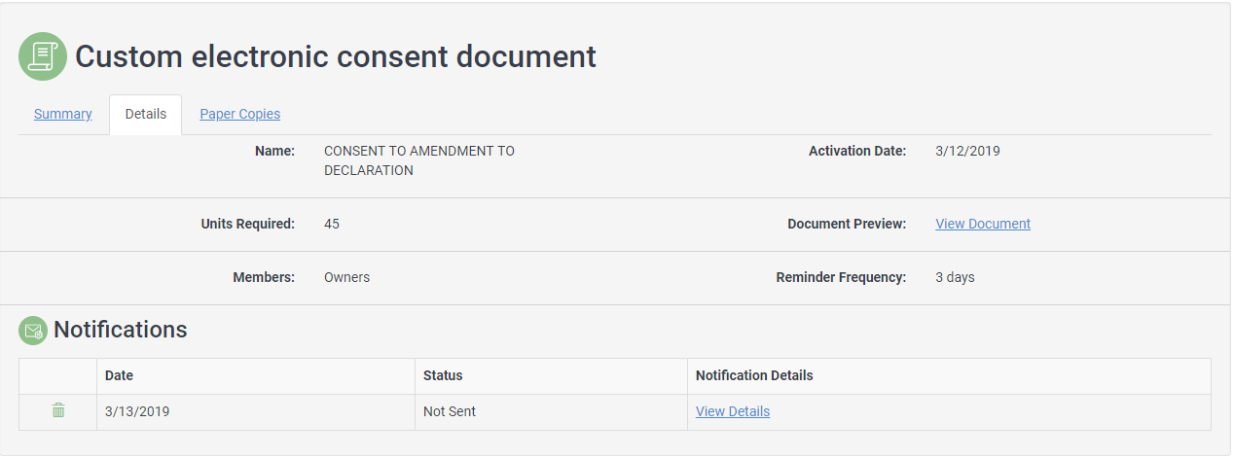Click the green consent document scroll icon
The height and width of the screenshot is (458, 1234).
point(43,56)
